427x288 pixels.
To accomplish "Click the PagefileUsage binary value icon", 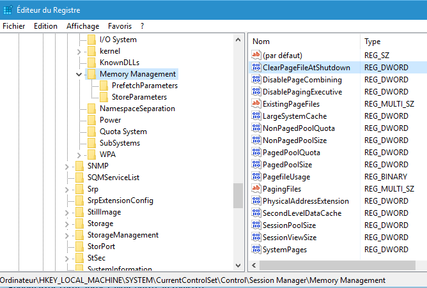I will coord(256,177).
